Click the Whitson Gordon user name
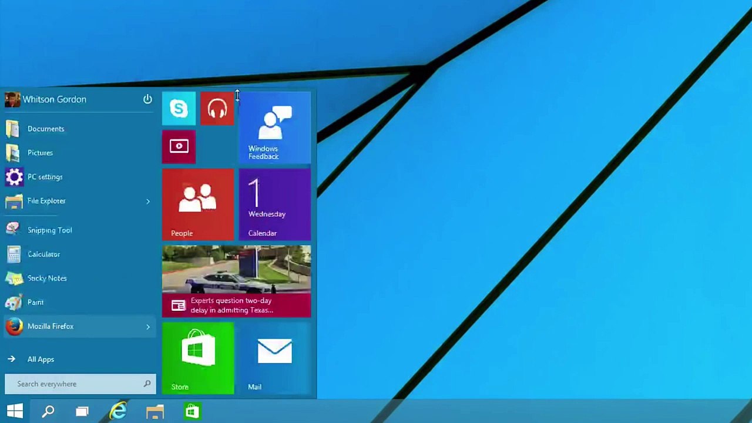752x423 pixels. [x=55, y=99]
